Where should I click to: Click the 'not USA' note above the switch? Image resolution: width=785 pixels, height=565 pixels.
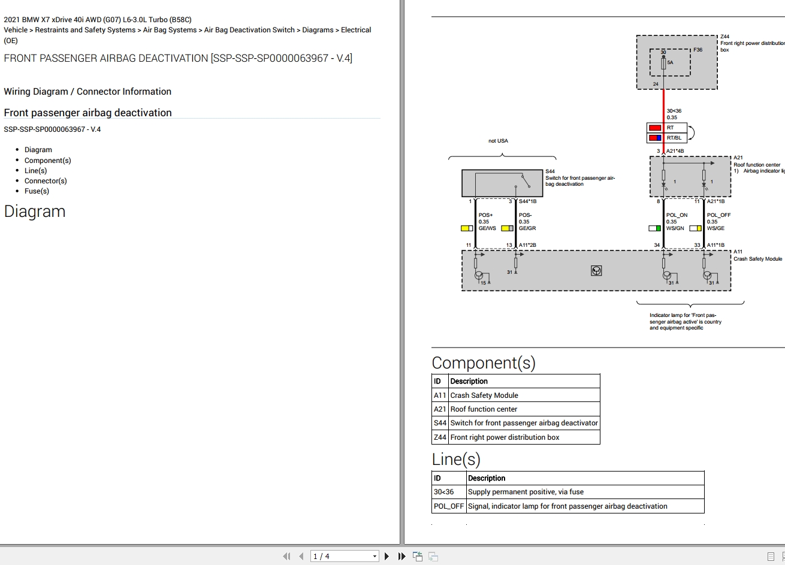coord(498,141)
